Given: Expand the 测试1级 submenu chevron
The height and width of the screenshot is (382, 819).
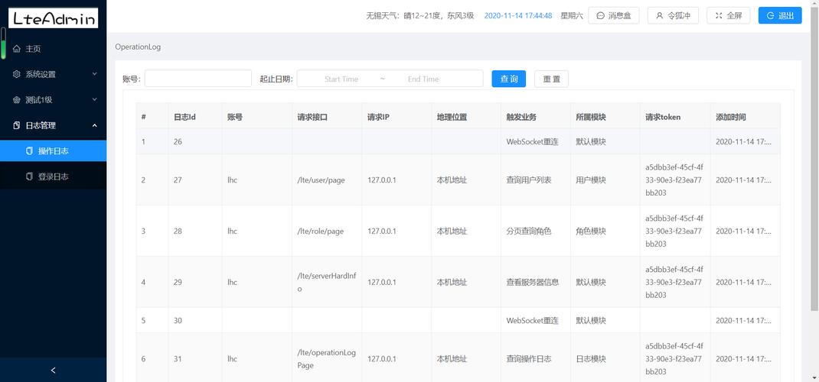Looking at the screenshot, I should point(94,99).
